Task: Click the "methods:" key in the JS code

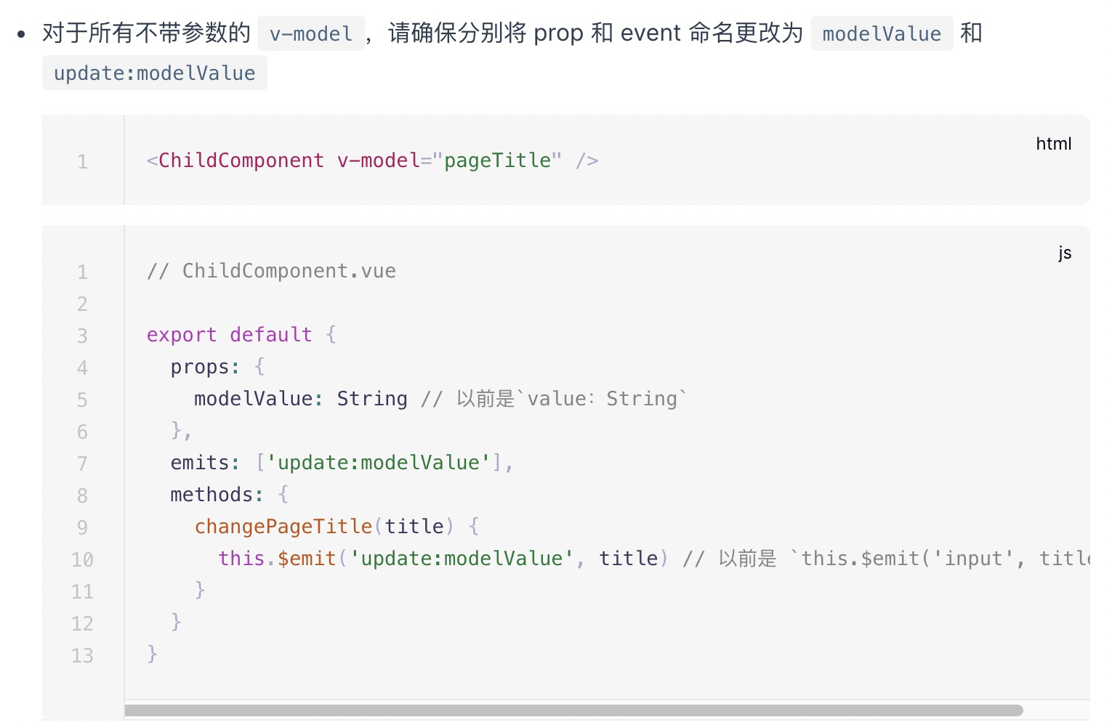Action: tap(217, 495)
